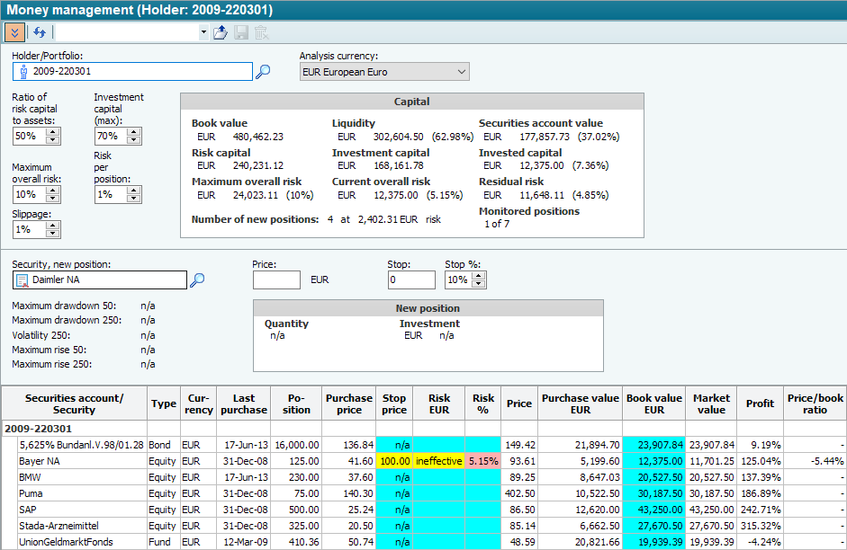Click the trash delete toolbar icon
Viewport: 847px width, 550px height.
pos(261,32)
